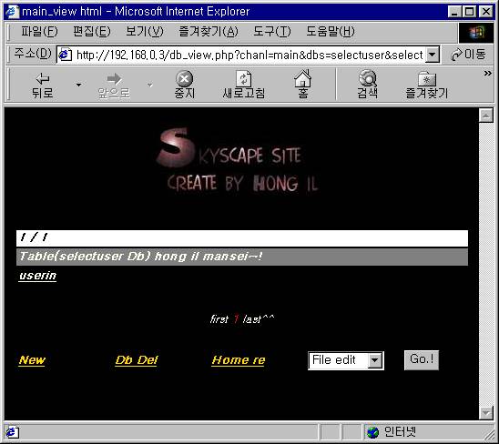The image size is (499, 444).
Task: Open the address bar URL dropdown
Action: coord(433,55)
